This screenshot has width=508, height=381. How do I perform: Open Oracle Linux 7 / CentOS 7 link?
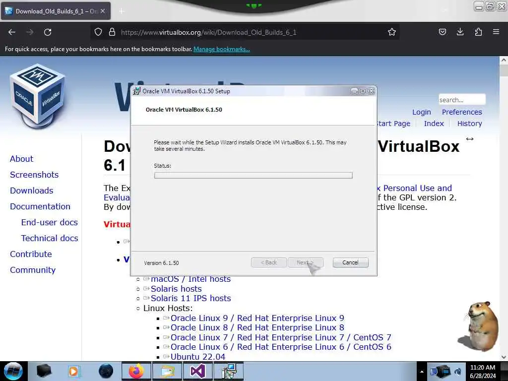[x=281, y=337]
